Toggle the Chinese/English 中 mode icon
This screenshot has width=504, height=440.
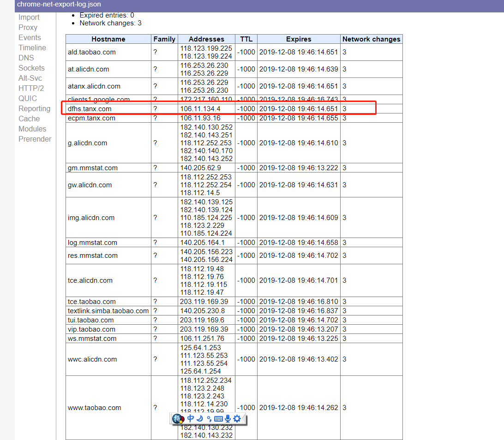[x=191, y=418]
